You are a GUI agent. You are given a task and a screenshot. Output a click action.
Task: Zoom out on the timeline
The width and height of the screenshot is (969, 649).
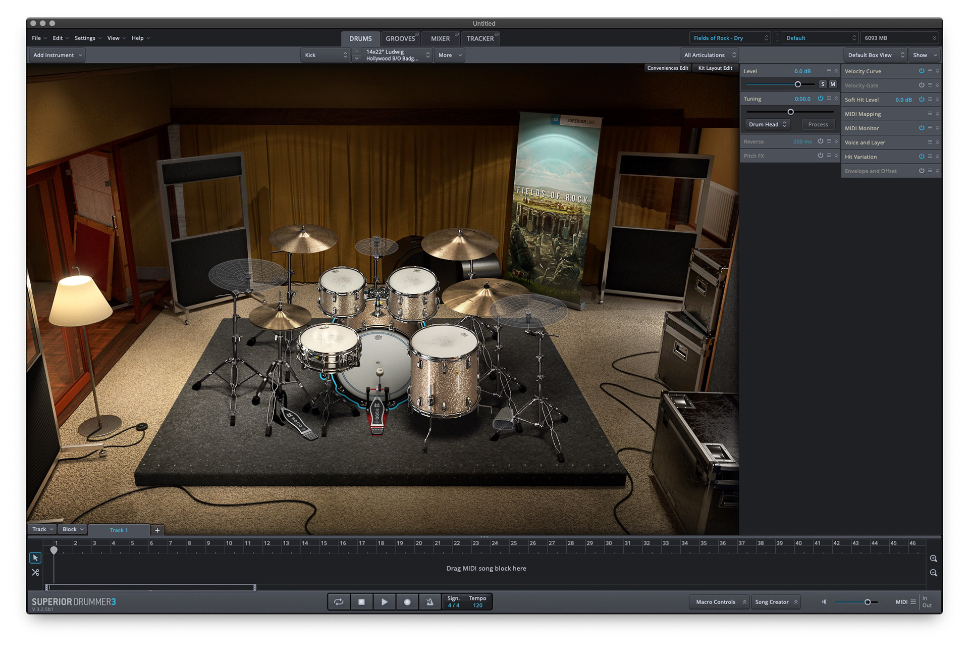click(933, 573)
